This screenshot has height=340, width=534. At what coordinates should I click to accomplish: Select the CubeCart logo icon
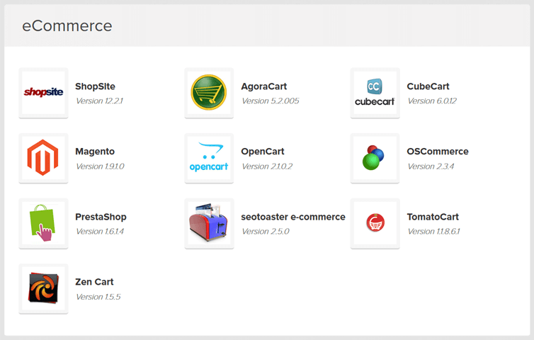(375, 93)
